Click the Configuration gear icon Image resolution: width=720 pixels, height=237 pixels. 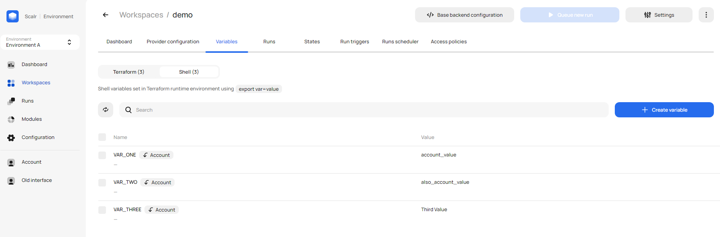[11, 137]
